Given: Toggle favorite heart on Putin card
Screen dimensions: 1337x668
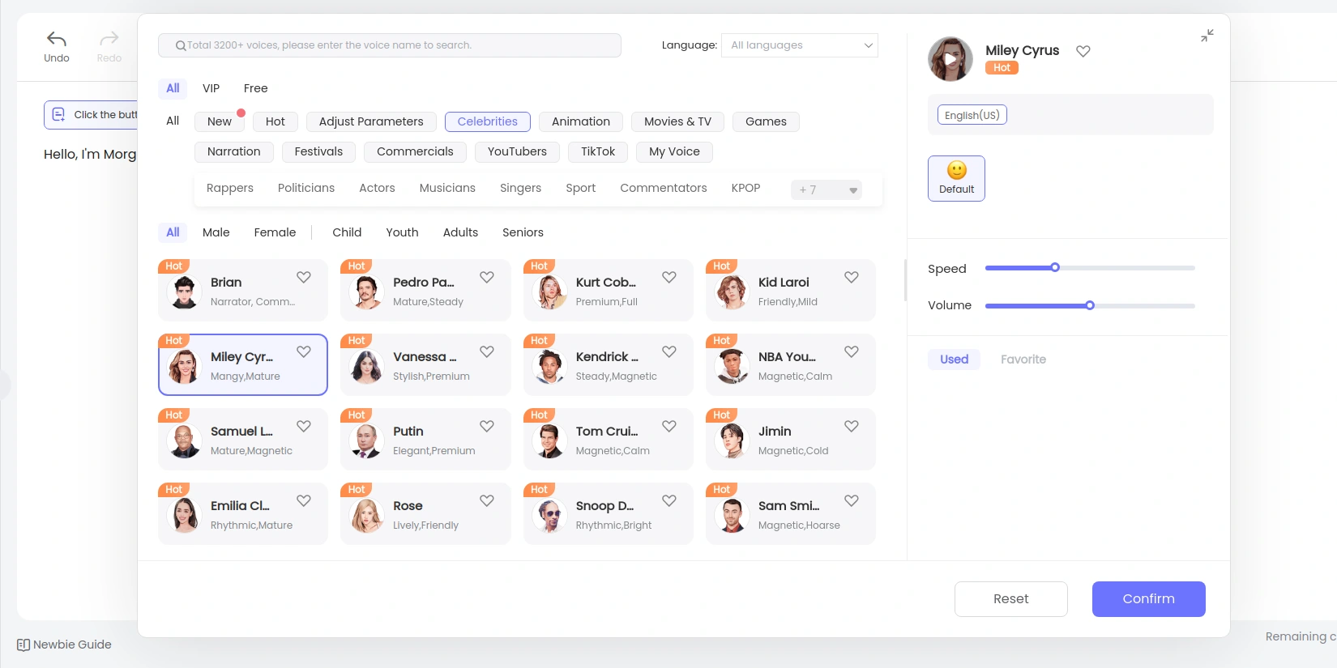Looking at the screenshot, I should point(487,426).
